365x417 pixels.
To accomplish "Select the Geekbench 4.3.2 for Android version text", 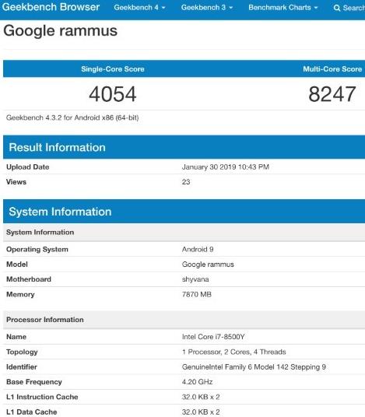I will (72, 117).
